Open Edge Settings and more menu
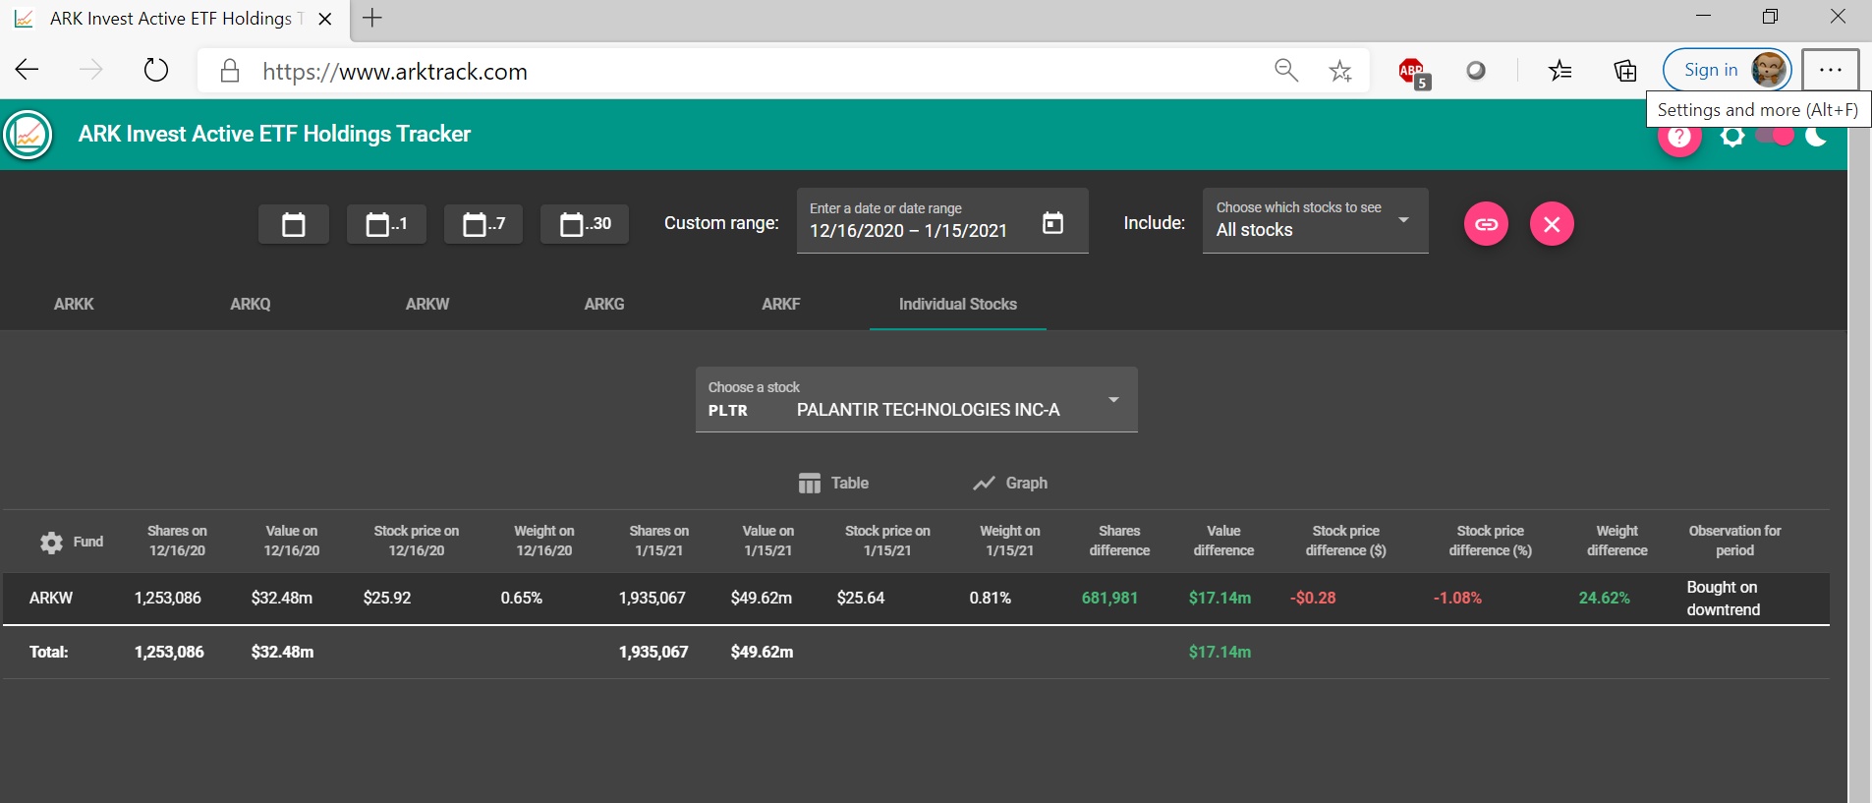The width and height of the screenshot is (1872, 803). point(1830,71)
